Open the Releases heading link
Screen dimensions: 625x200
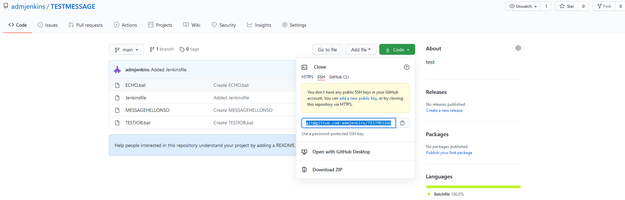[x=436, y=92]
